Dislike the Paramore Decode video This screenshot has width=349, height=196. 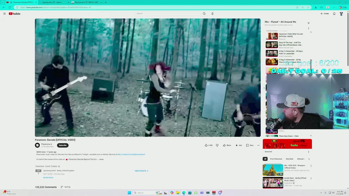coord(217,145)
